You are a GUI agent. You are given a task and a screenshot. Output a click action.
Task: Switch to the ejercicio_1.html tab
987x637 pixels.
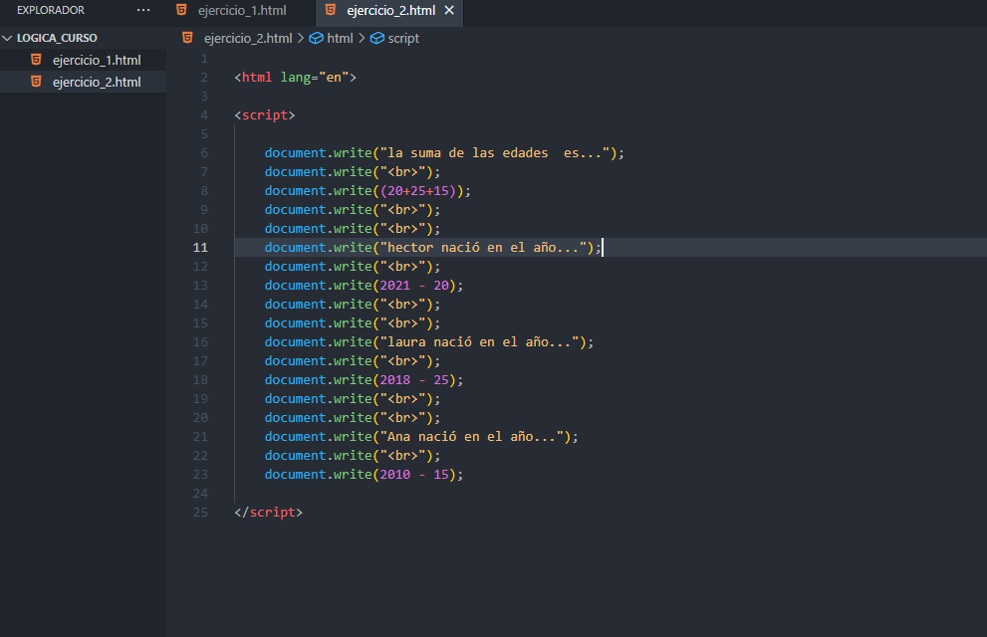(242, 11)
